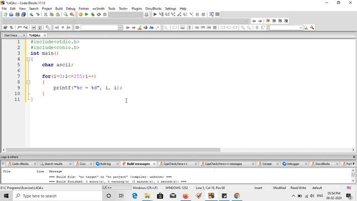Paste from clipboard toolbar icon

click(58, 15)
